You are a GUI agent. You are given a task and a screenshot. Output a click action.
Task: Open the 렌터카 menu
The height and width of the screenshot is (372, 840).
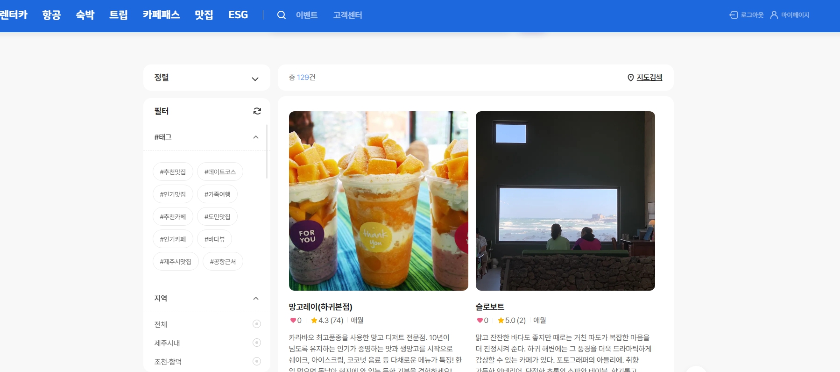pyautogui.click(x=14, y=15)
